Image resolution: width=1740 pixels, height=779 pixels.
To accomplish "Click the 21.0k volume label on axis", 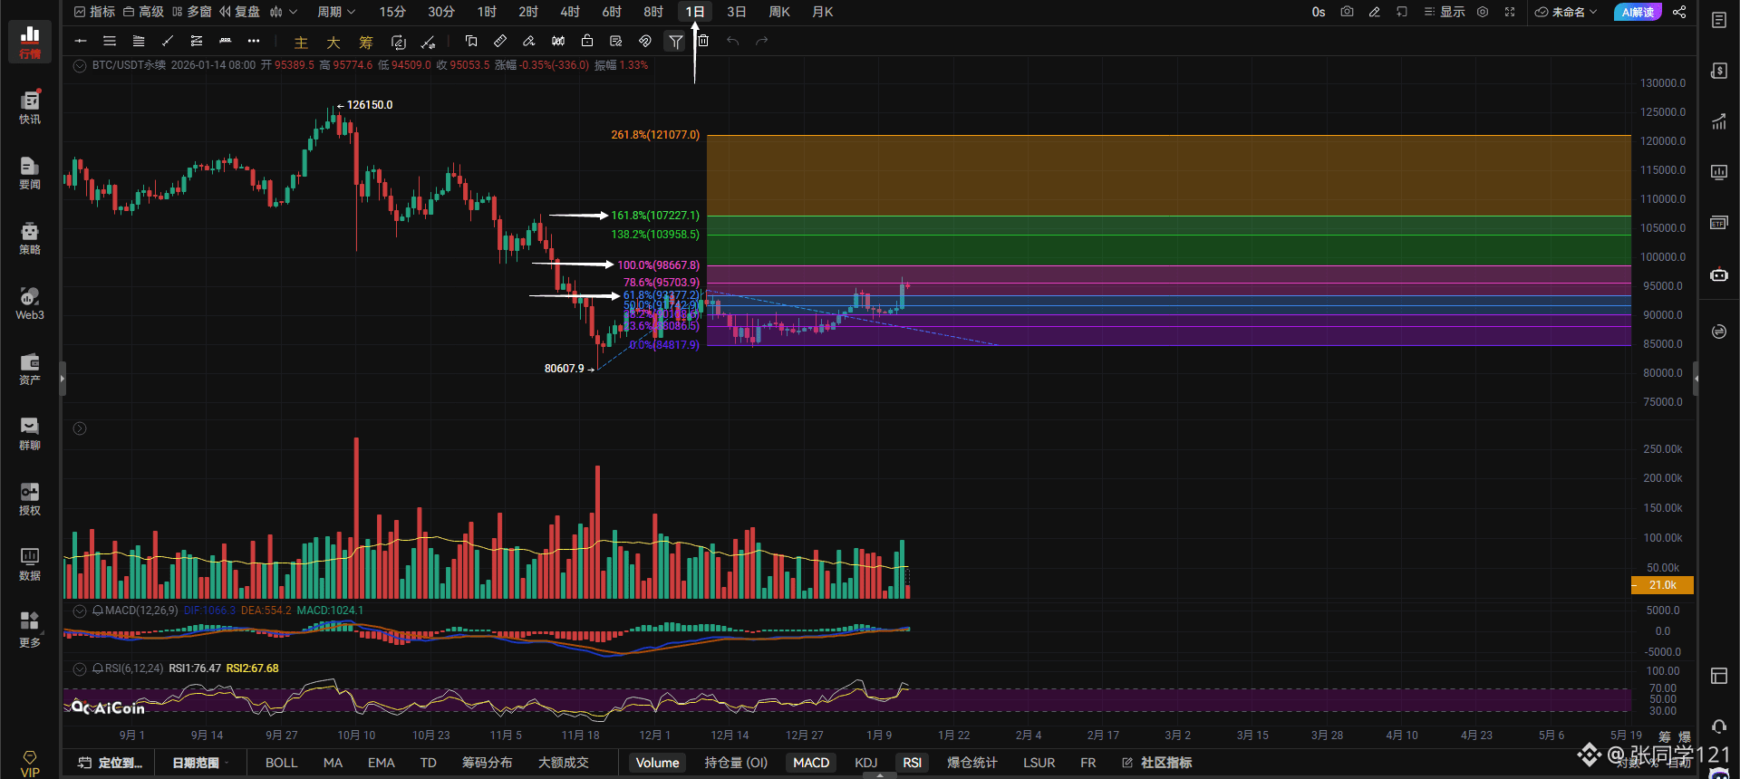I will tap(1662, 585).
